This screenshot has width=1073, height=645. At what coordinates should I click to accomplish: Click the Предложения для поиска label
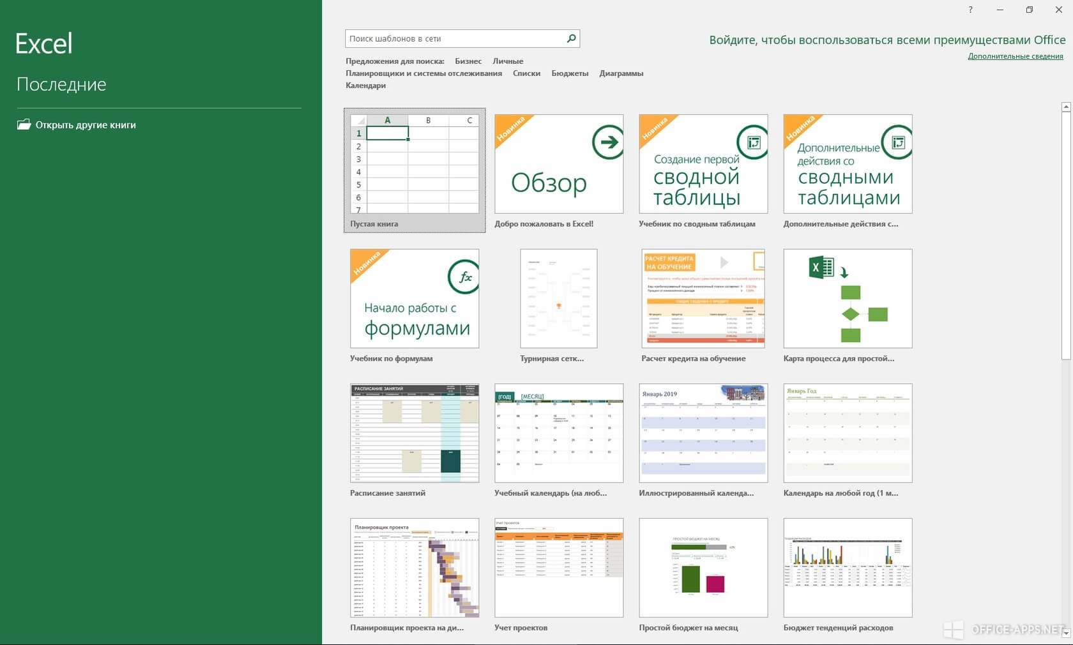(395, 61)
